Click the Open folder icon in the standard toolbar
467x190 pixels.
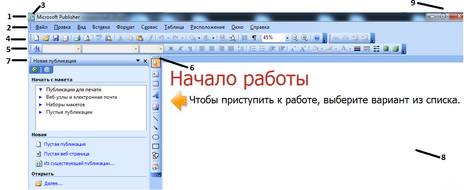pos(46,38)
